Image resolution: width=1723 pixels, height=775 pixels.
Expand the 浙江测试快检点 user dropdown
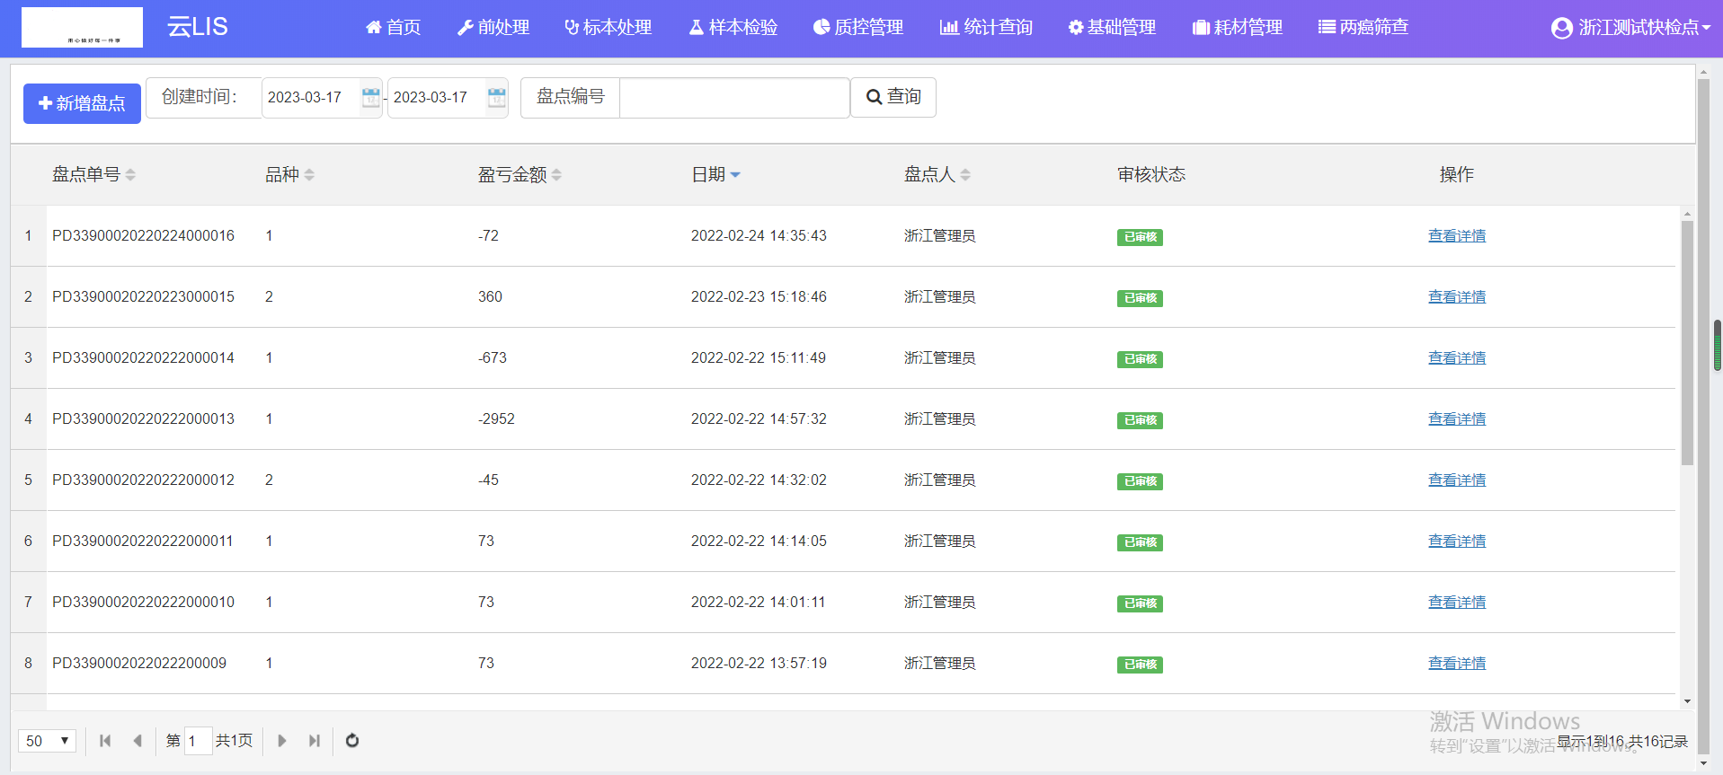coord(1631,28)
